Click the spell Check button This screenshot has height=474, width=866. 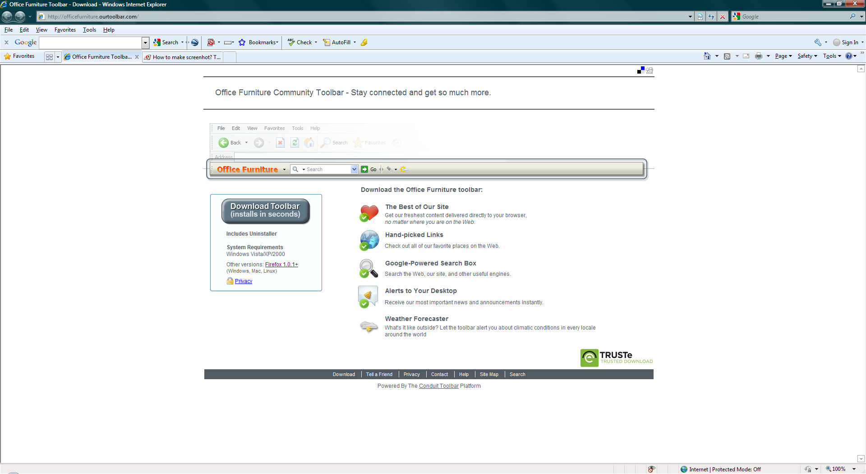300,42
